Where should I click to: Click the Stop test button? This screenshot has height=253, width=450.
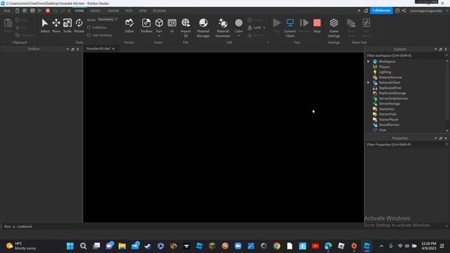pos(317,25)
